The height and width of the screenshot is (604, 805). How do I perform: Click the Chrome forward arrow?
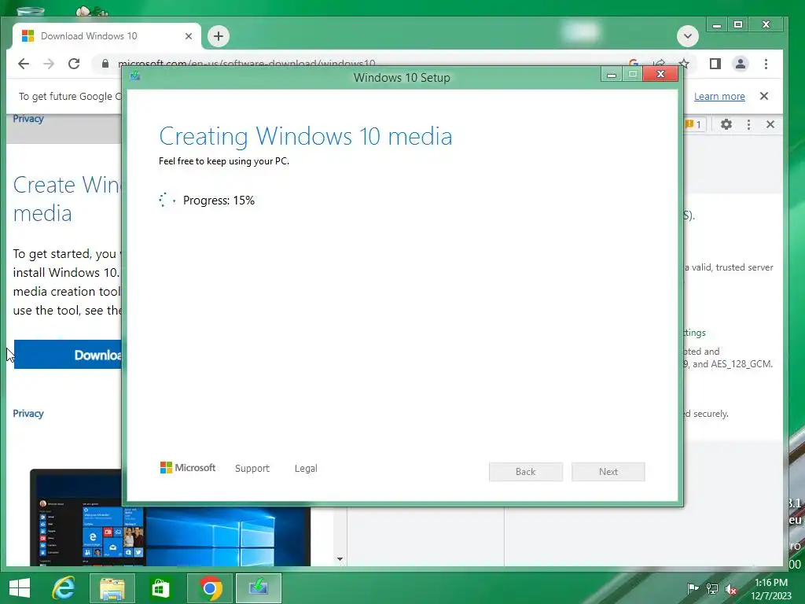point(49,64)
